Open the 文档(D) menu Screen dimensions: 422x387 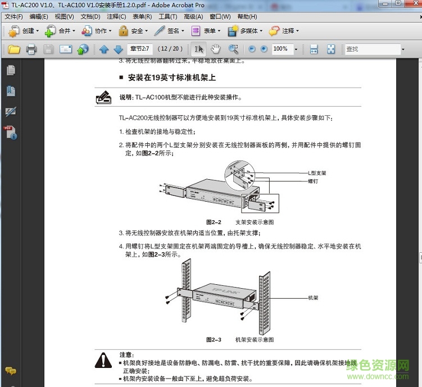click(90, 17)
